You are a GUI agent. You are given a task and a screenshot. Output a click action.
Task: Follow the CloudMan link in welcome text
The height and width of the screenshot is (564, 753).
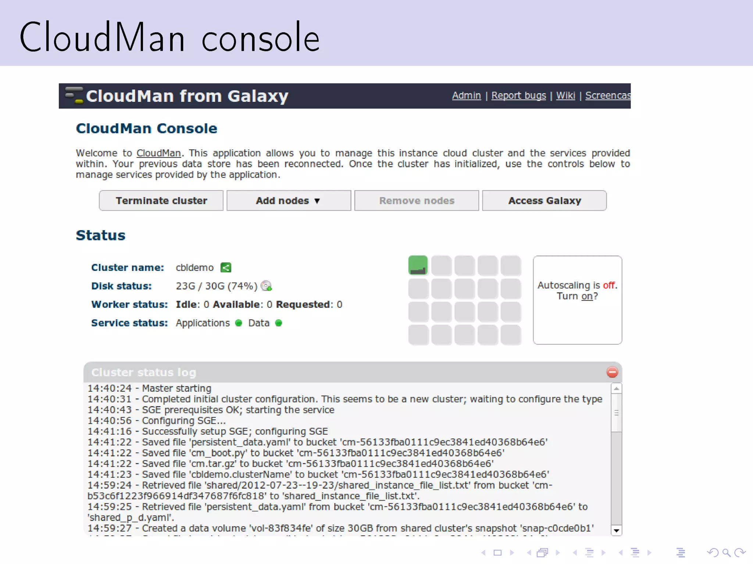(x=158, y=153)
